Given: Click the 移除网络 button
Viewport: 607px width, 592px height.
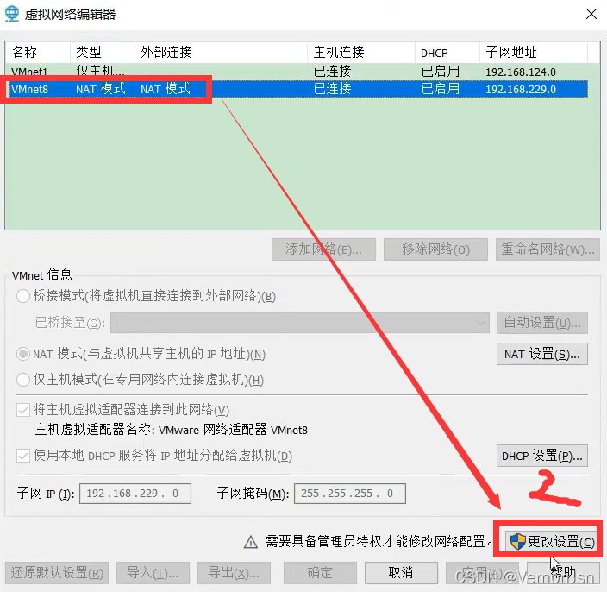Looking at the screenshot, I should point(435,249).
